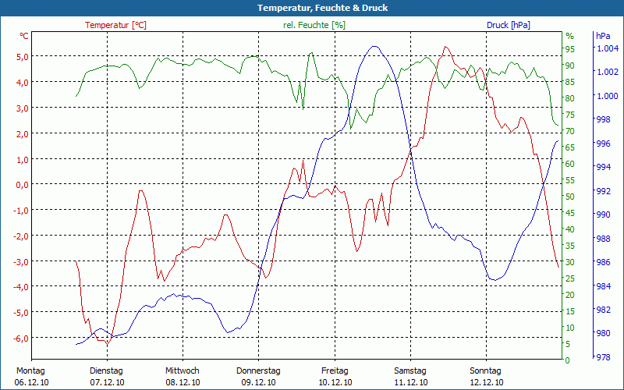Image resolution: width=624 pixels, height=390 pixels.
Task: Click the date '08.12.10'
Action: (x=183, y=382)
